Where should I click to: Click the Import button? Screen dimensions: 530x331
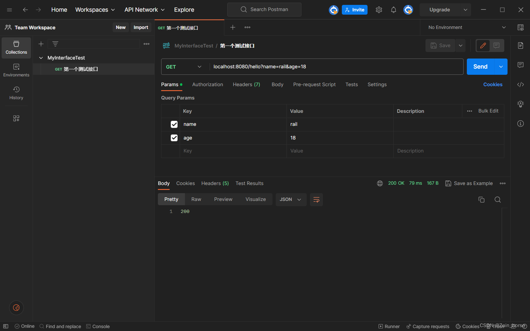pyautogui.click(x=141, y=27)
